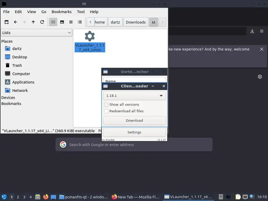Open the File menu
Screen dimensions: 268x201
pos(6,12)
